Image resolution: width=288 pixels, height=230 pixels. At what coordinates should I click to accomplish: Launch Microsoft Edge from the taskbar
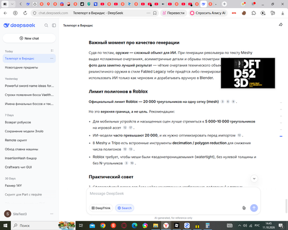pyautogui.click(x=134, y=225)
